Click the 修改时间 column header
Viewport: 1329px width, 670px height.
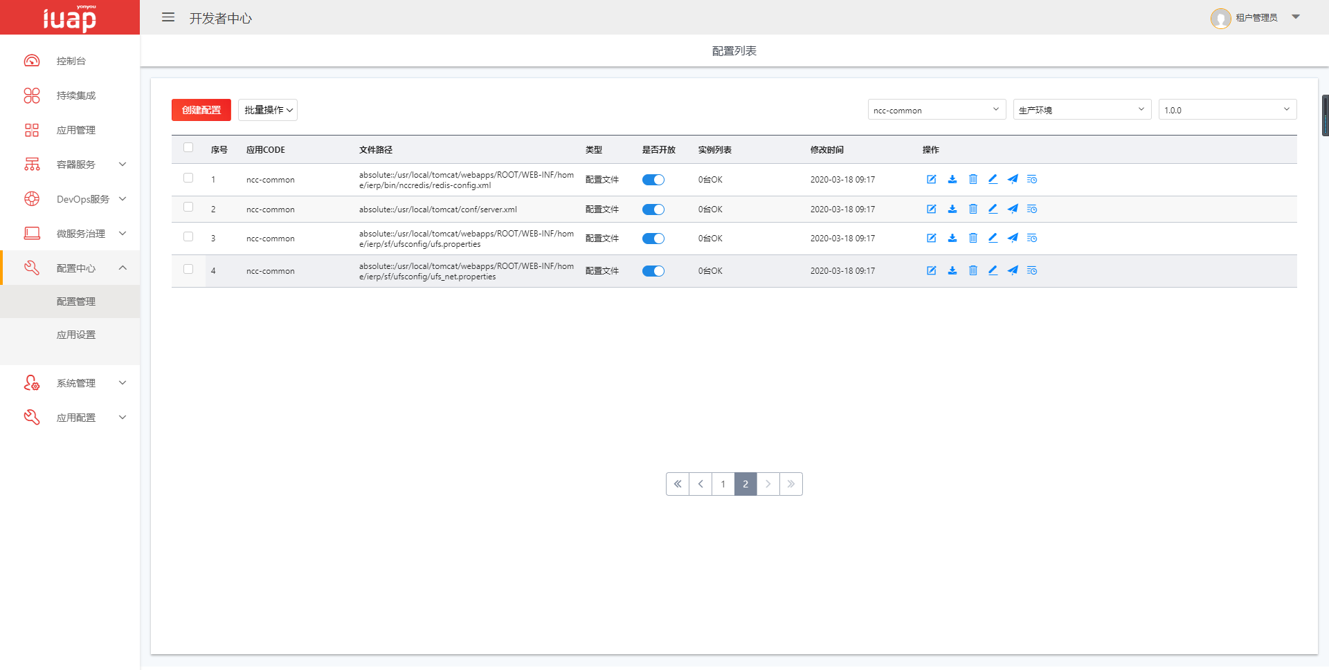(827, 149)
